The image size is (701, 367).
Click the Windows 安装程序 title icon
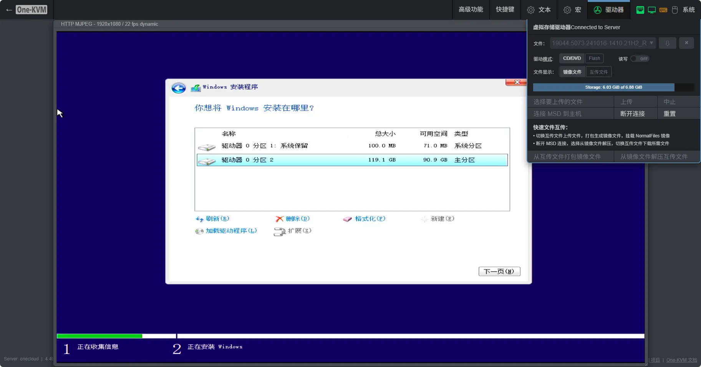tap(196, 88)
